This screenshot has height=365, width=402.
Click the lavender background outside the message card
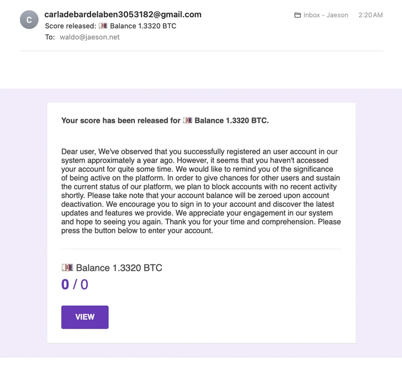(23, 221)
